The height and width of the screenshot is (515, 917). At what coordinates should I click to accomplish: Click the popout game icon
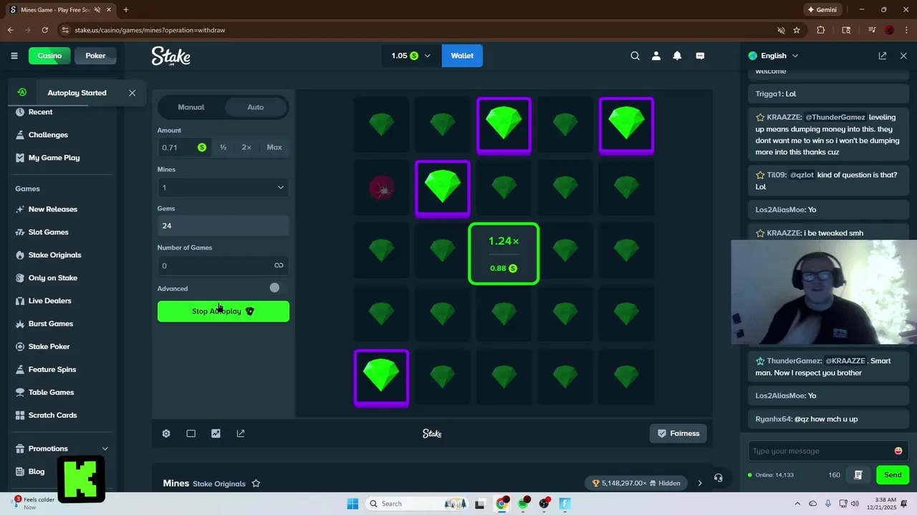[241, 433]
